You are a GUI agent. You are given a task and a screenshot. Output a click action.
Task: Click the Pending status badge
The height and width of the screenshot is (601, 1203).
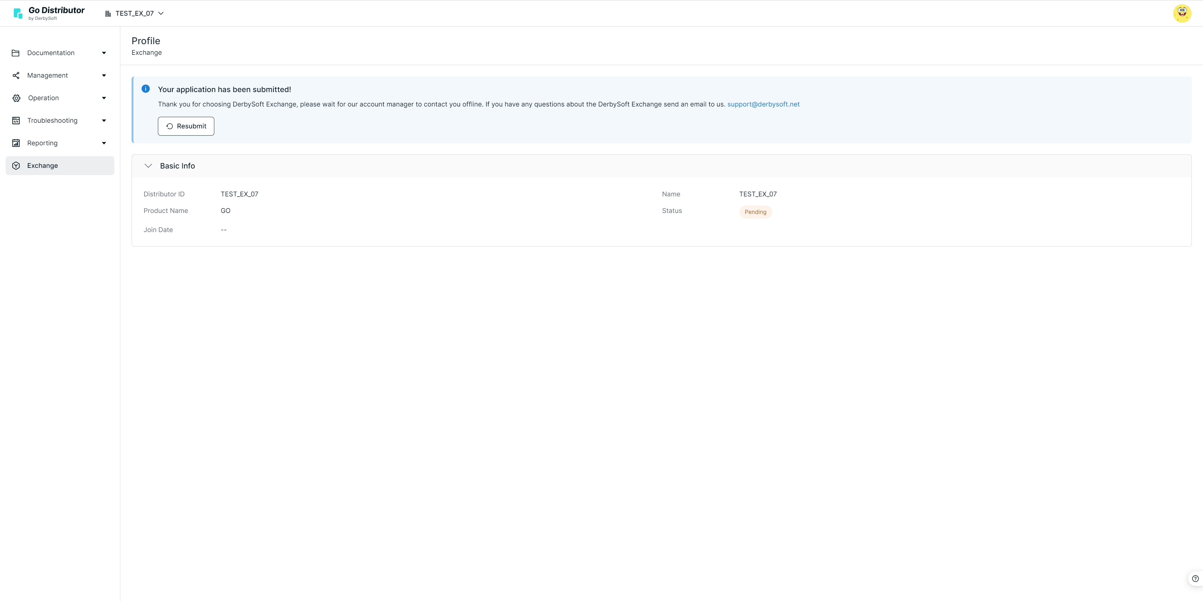point(755,212)
